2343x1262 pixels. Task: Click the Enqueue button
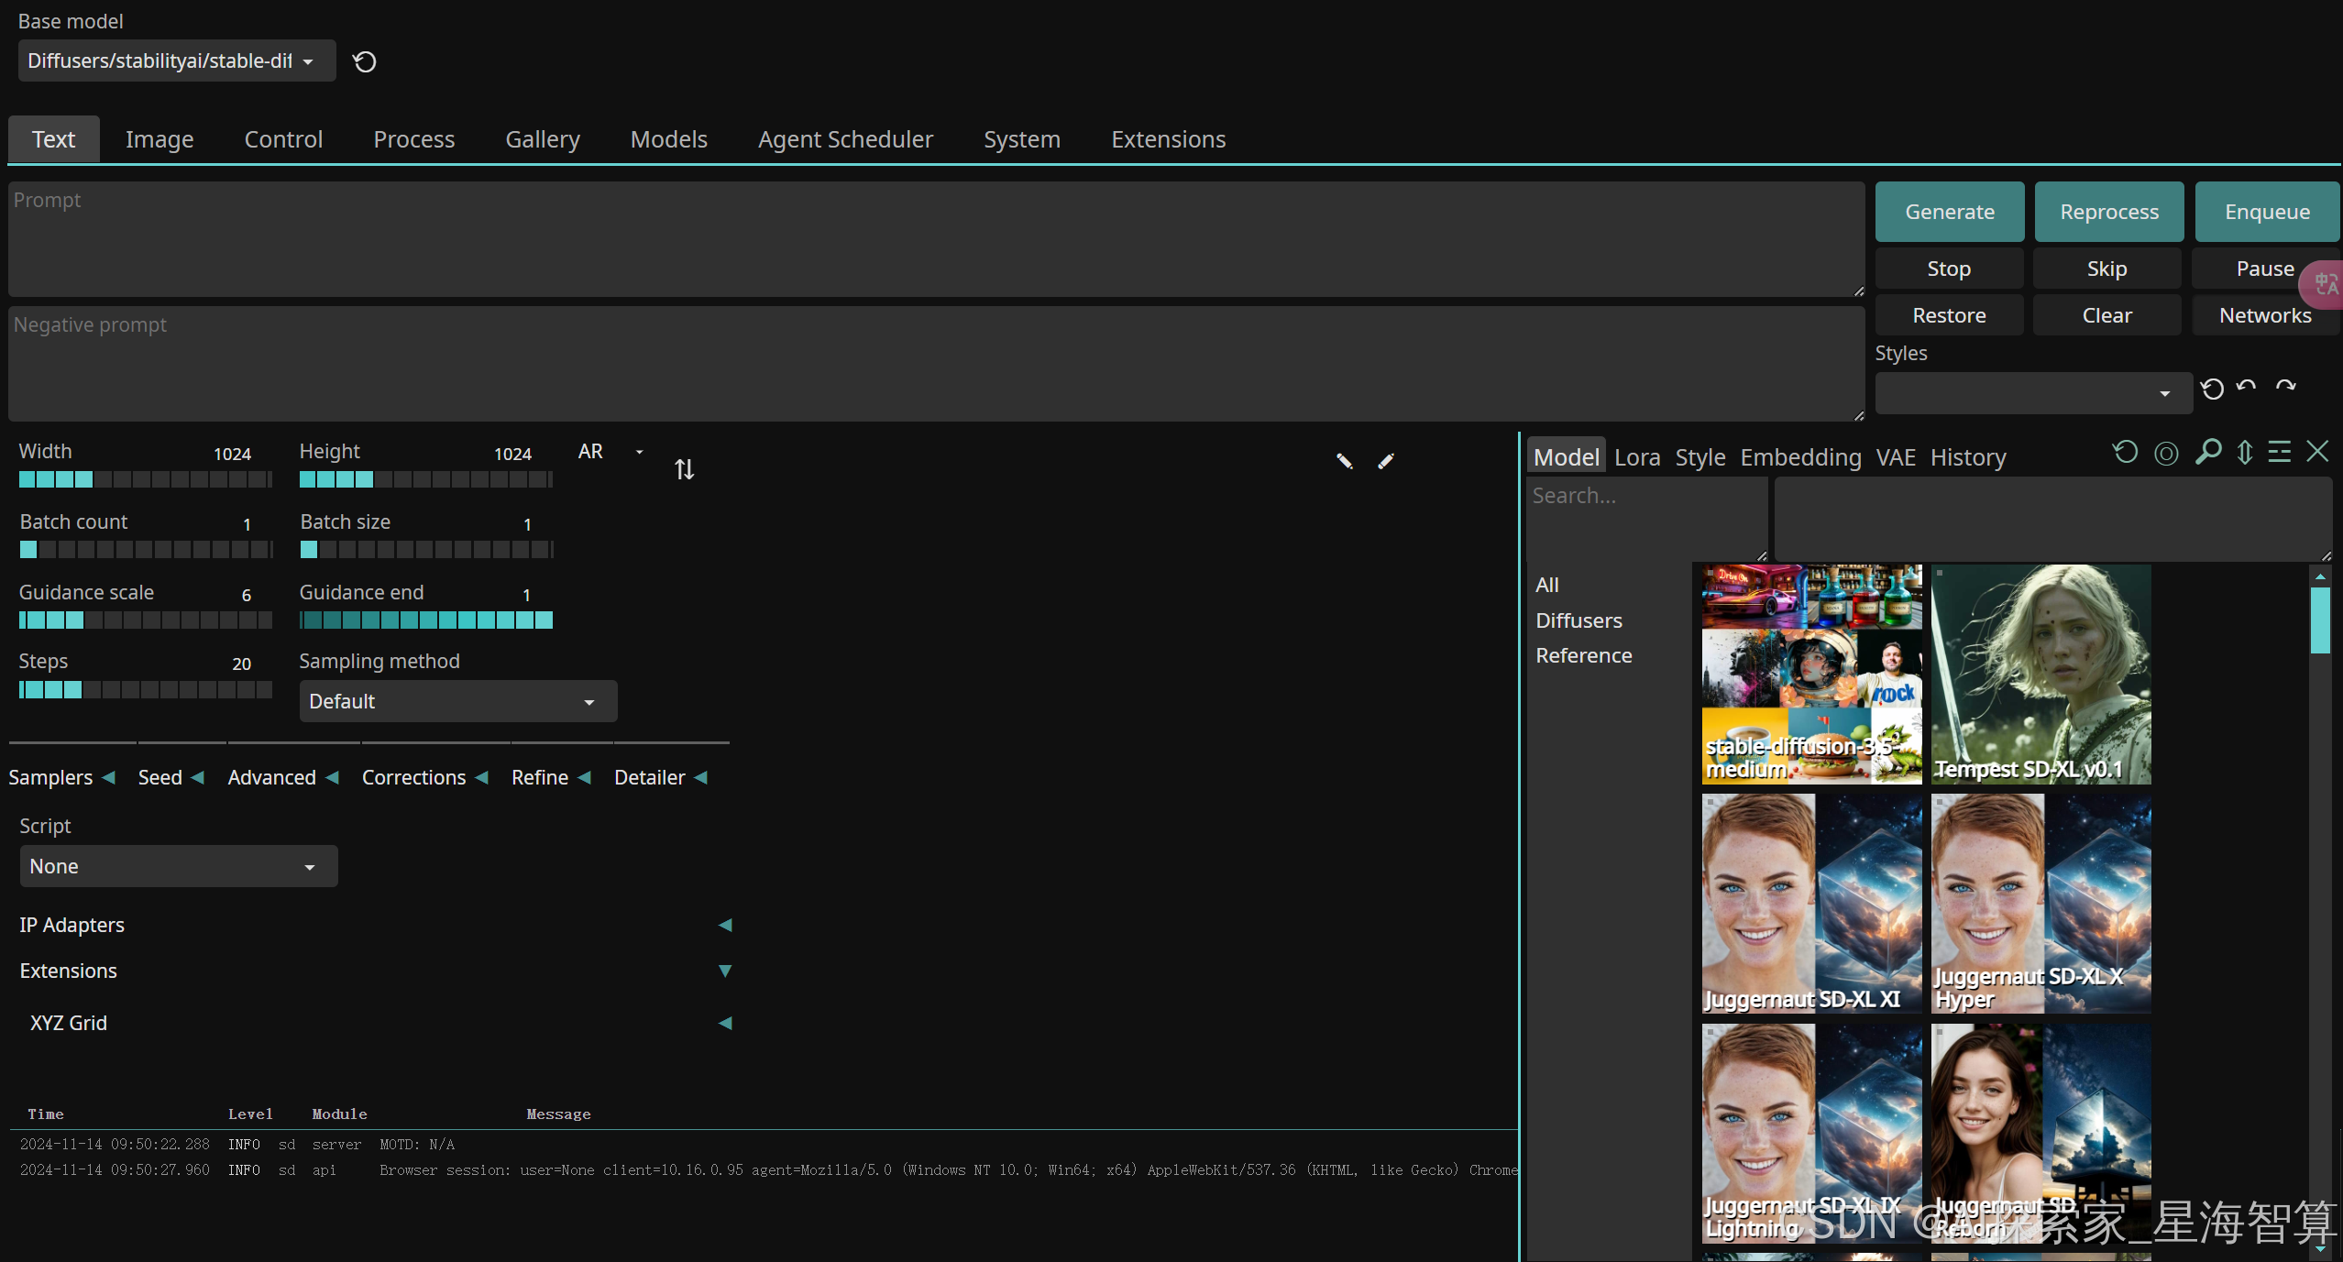(x=2267, y=212)
